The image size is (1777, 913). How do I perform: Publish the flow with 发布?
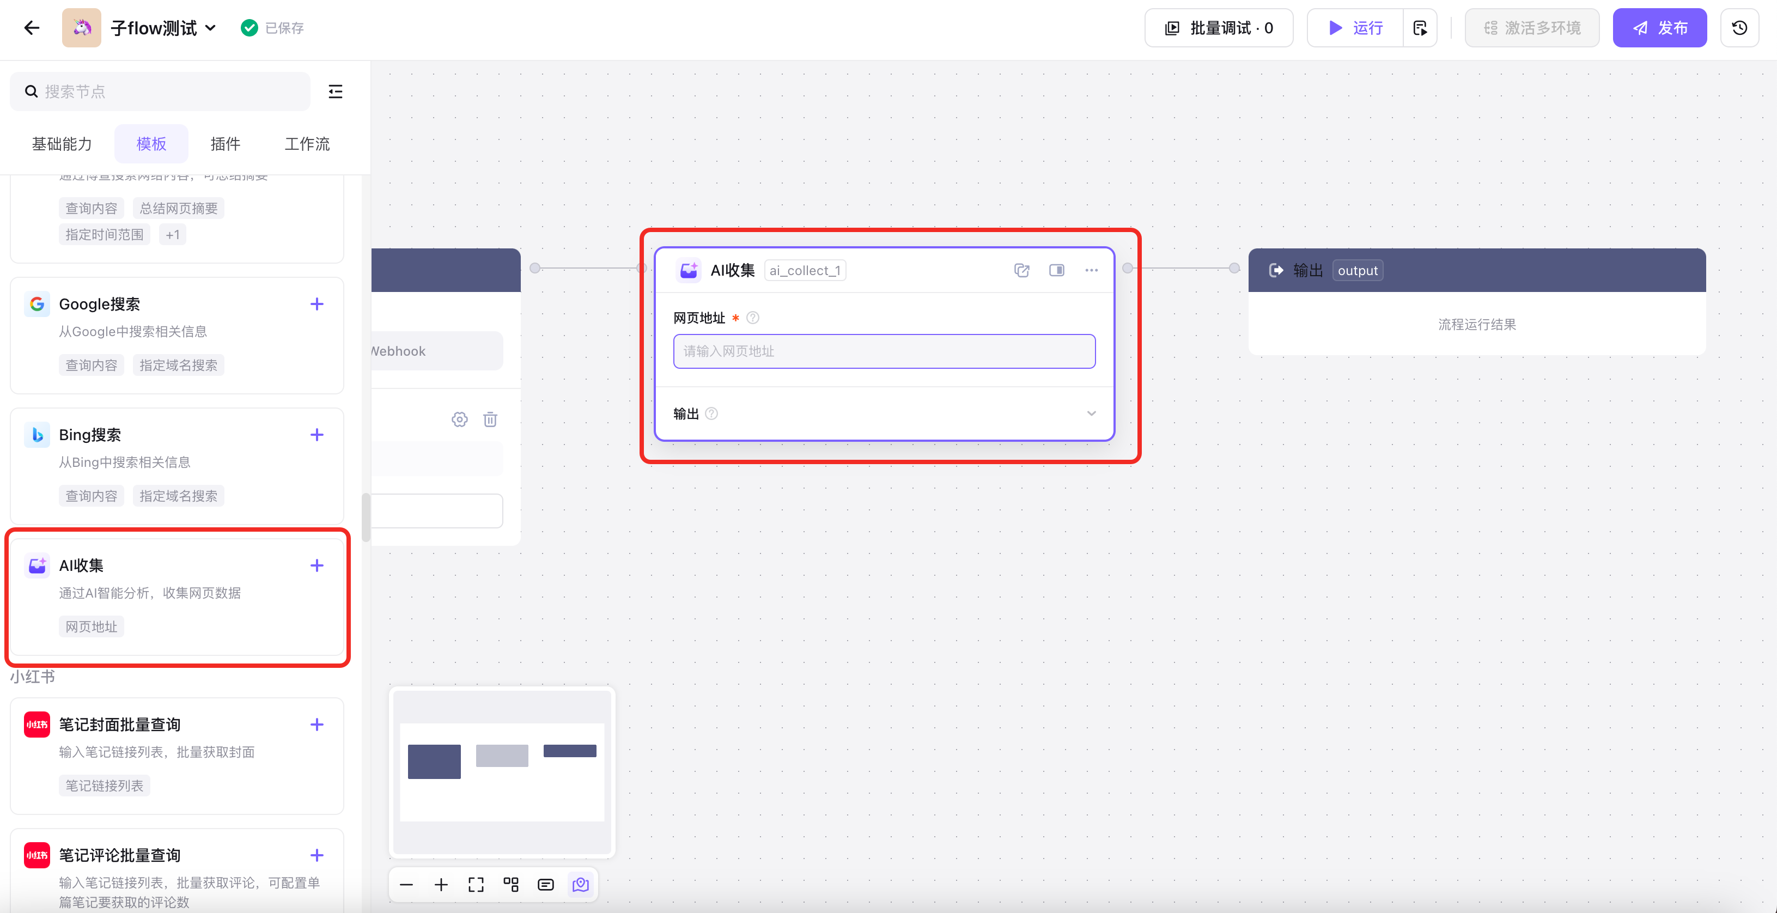pos(1660,28)
